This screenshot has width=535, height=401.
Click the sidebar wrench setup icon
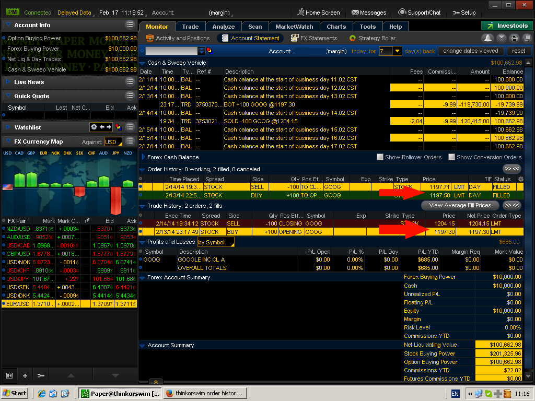pos(41,375)
